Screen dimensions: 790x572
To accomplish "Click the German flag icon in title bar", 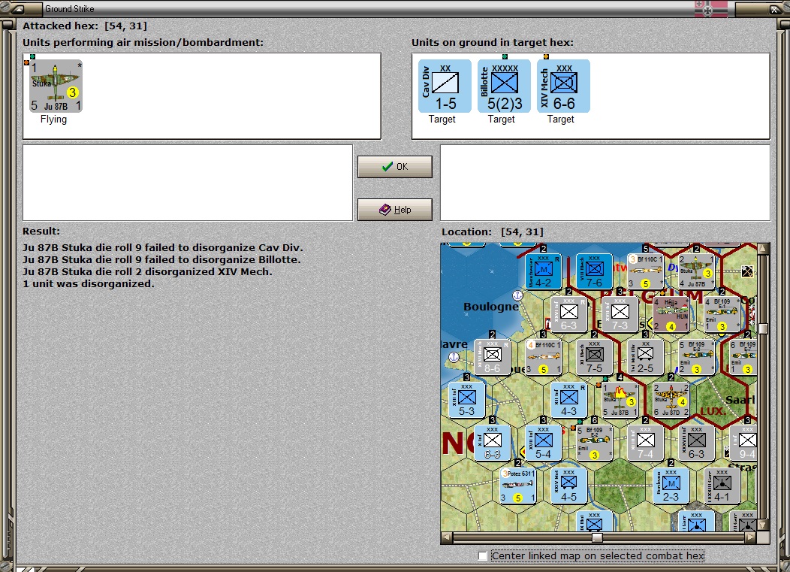I will click(x=711, y=8).
